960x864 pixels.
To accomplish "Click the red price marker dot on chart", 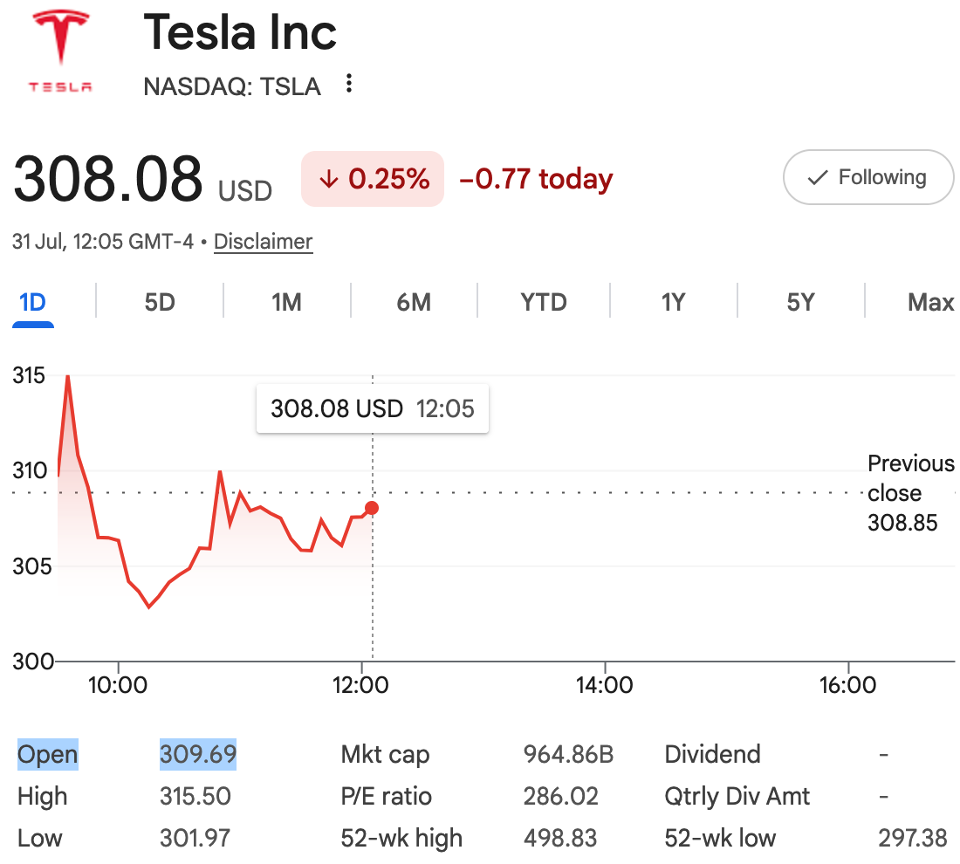I will tap(372, 508).
